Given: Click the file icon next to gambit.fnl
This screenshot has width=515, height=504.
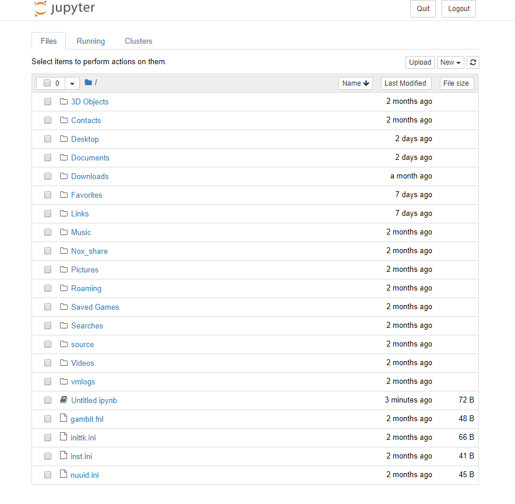Looking at the screenshot, I should (64, 419).
